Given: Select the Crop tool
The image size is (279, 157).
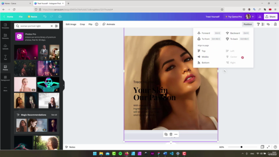Looking at the screenshot, I should pos(82,24).
